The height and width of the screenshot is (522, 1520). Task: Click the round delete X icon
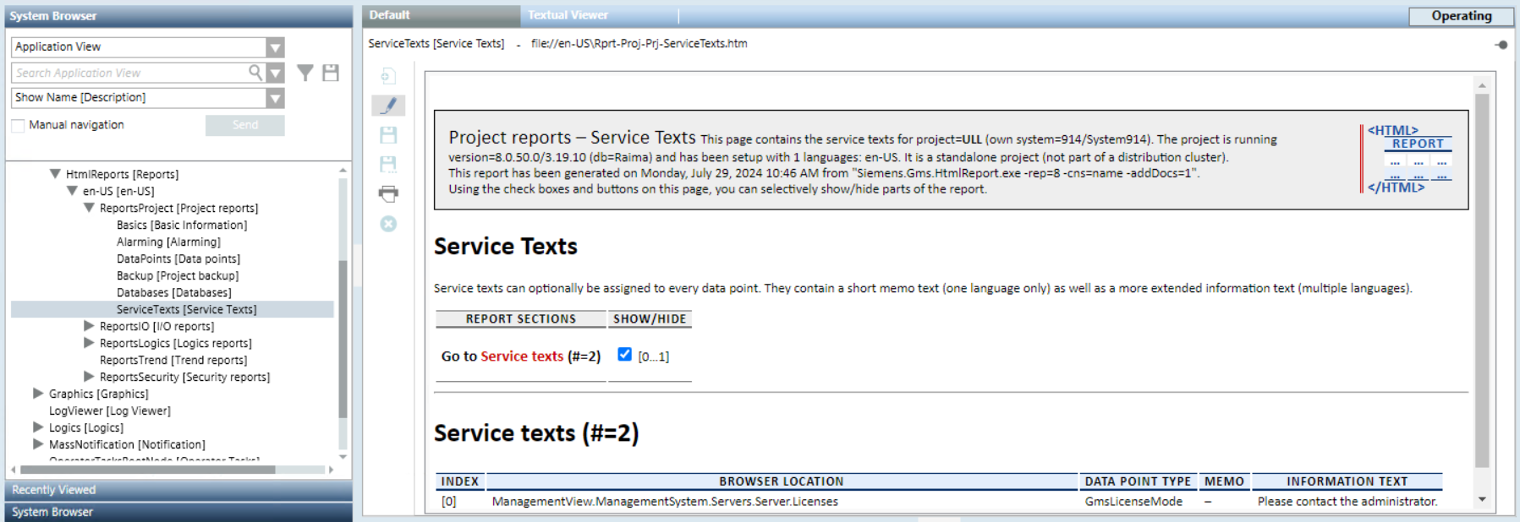tap(388, 224)
